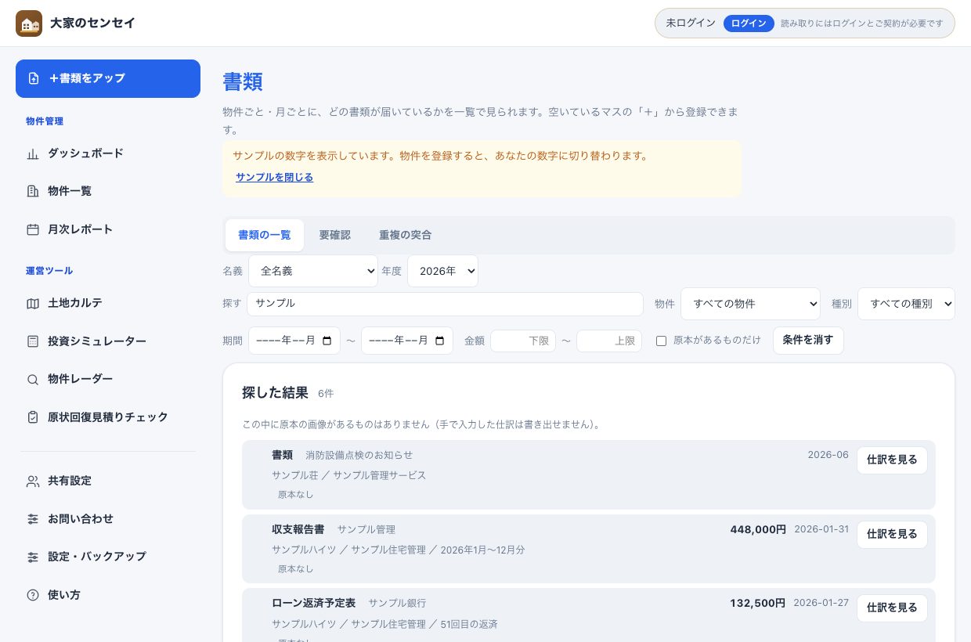Click サンプルを閉じる link
Viewport: 971px width, 642px height.
click(x=274, y=178)
